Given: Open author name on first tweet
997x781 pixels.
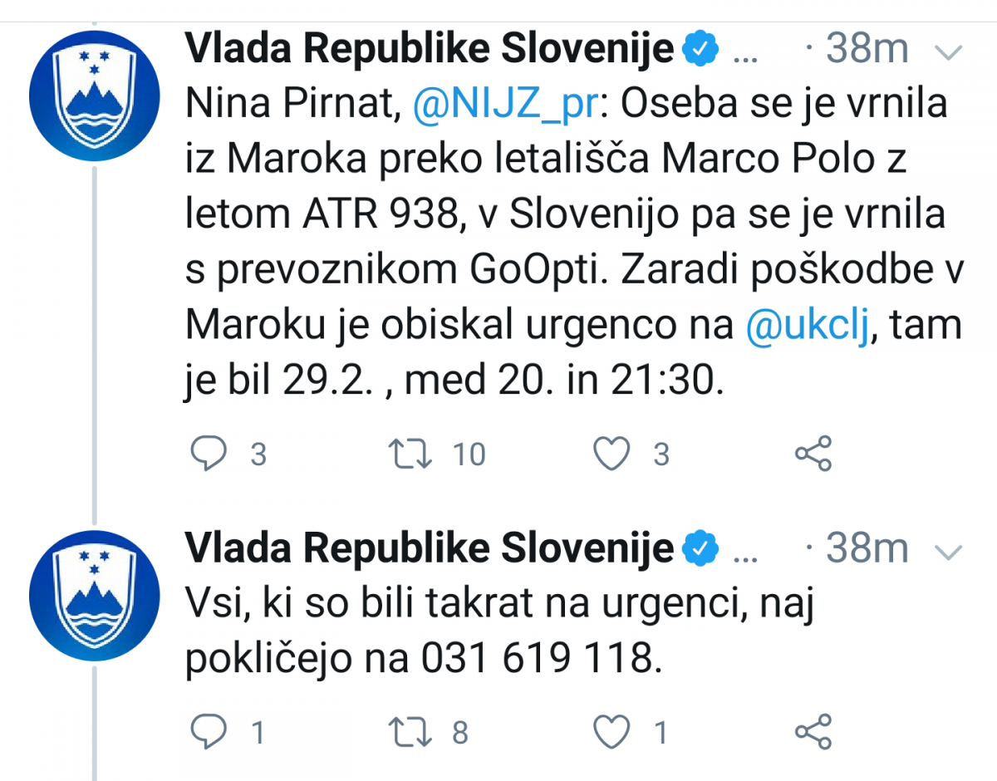Looking at the screenshot, I should (429, 50).
